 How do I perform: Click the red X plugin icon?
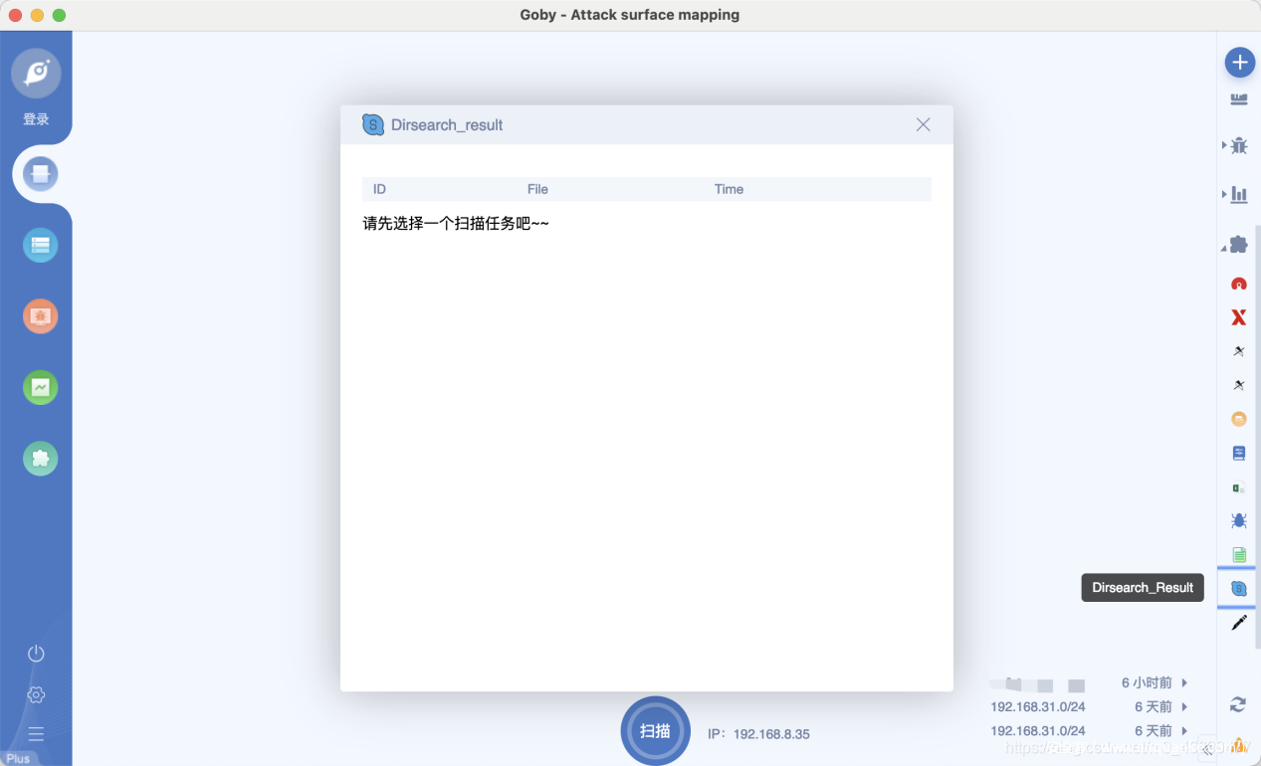pyautogui.click(x=1239, y=317)
